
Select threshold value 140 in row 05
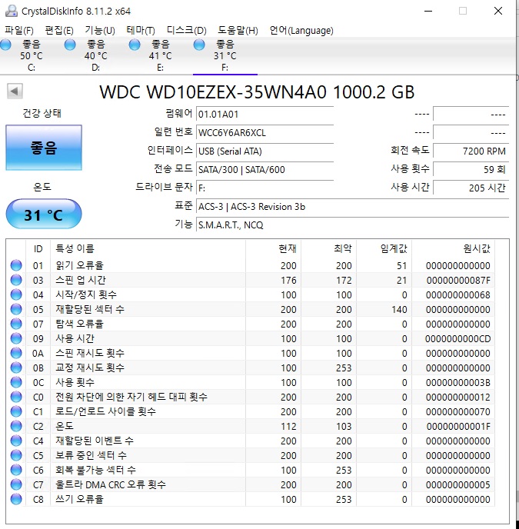(399, 309)
